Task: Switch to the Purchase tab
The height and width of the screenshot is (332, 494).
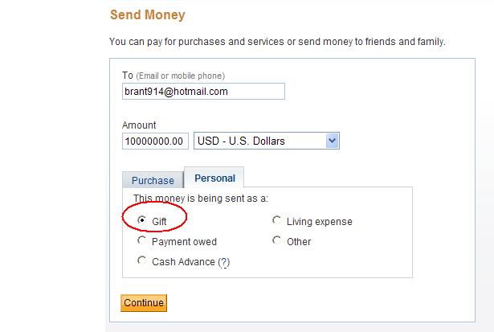Action: [153, 181]
